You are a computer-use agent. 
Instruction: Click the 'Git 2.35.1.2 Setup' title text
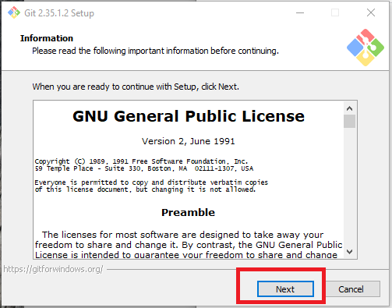coord(59,13)
